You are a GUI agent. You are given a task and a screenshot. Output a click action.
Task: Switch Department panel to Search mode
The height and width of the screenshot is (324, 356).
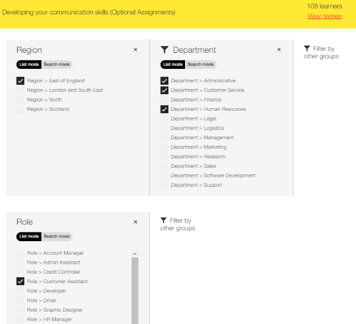coord(201,64)
